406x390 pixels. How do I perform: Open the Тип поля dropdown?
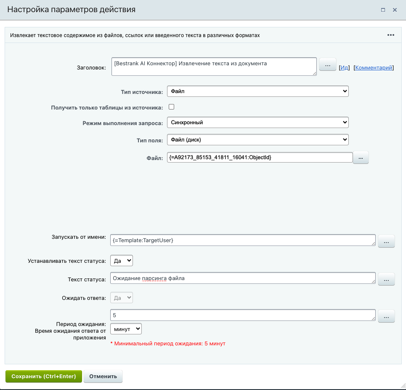(x=257, y=139)
